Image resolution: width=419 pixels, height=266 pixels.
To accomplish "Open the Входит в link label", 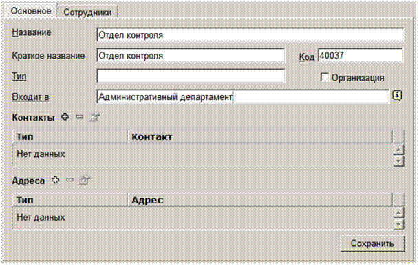I will (30, 97).
